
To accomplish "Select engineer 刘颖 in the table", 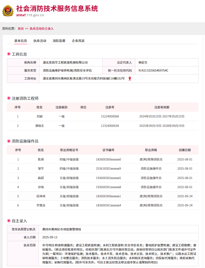I will click(x=40, y=116).
